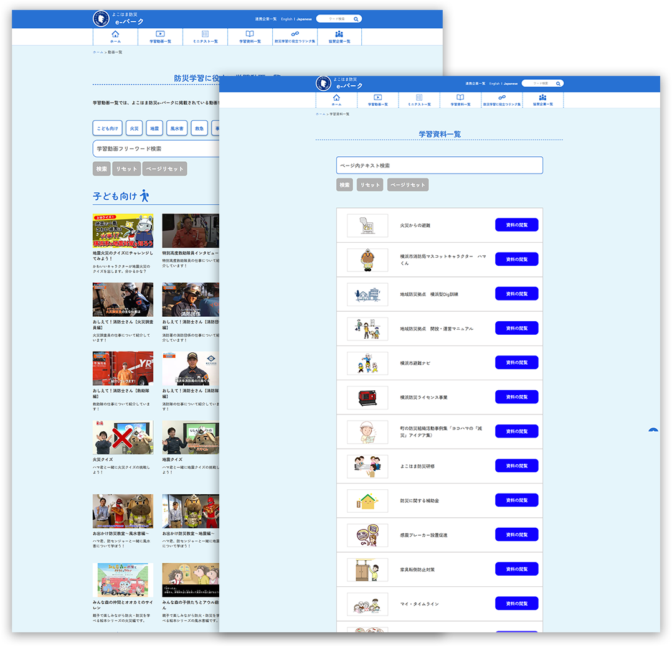Select 救急 category filter
This screenshot has width=672, height=646.
coord(199,128)
